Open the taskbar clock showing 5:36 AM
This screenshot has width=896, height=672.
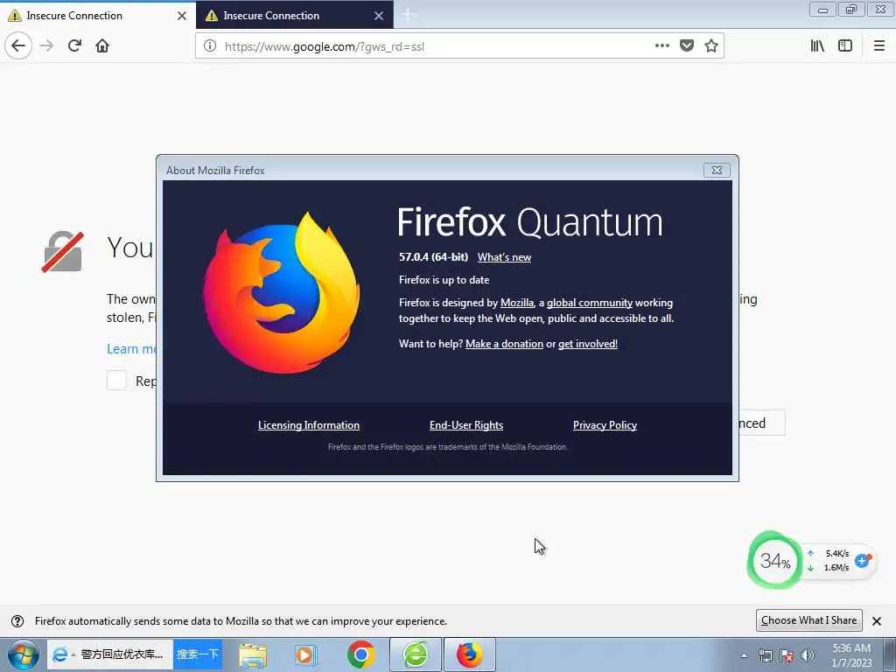(851, 655)
